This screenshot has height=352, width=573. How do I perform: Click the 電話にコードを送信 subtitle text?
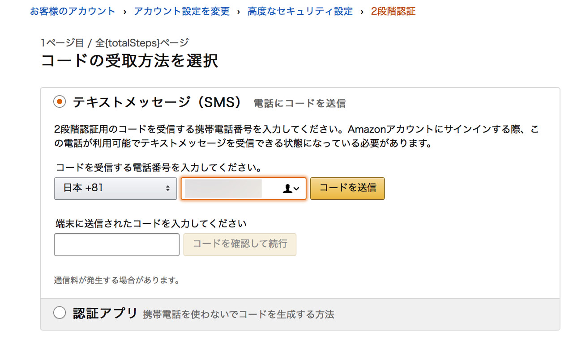pos(299,104)
